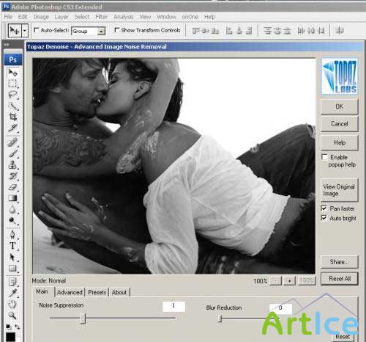This screenshot has width=366, height=342.
Task: Select the Magic Wand tool
Action: (12, 106)
